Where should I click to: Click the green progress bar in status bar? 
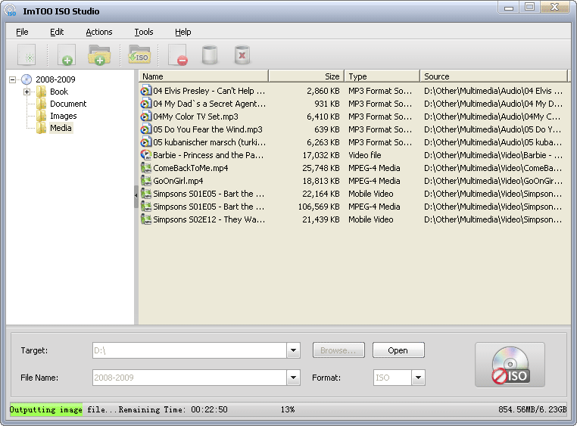46,409
